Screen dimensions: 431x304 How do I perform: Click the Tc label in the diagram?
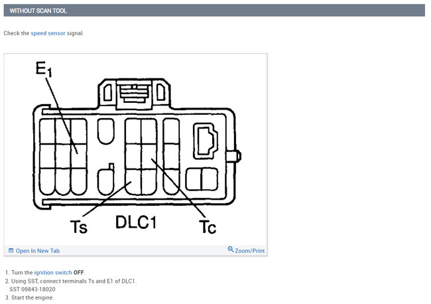click(x=208, y=227)
